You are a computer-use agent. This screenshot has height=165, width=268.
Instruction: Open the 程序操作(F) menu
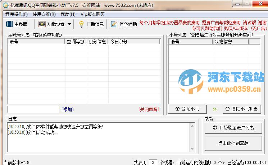coord(17,14)
